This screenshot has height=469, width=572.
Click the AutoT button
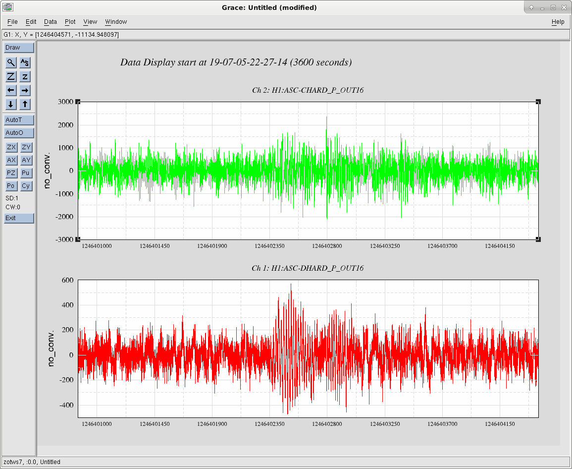click(19, 120)
